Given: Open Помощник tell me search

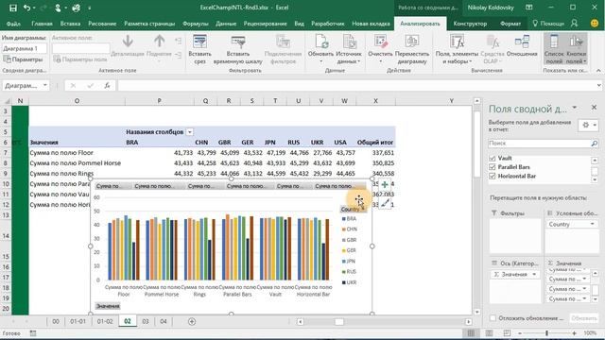Looking at the screenshot, I should (x=548, y=24).
